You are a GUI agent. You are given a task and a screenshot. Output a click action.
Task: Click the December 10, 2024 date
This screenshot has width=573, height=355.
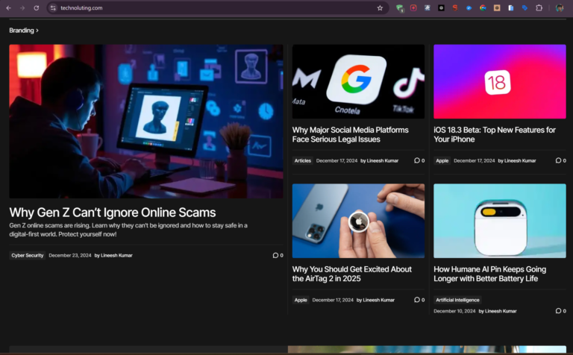454,311
